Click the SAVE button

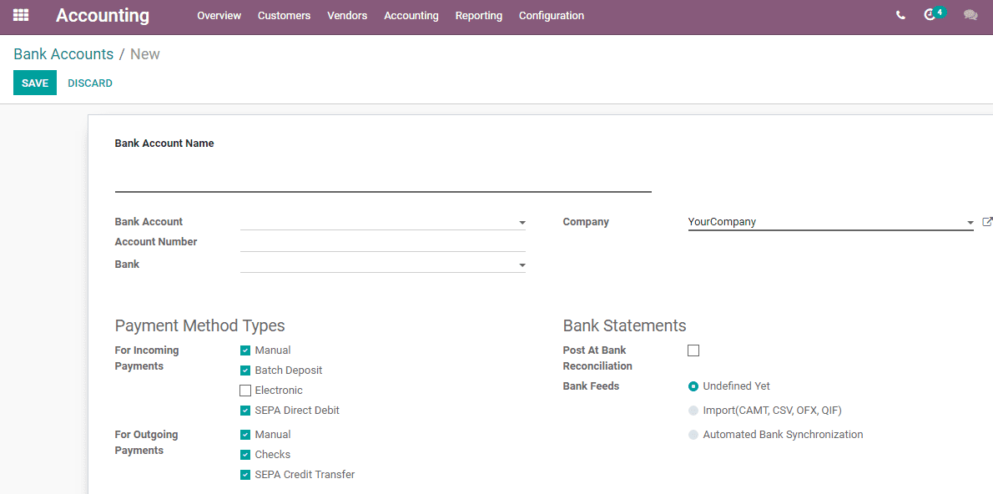[35, 83]
